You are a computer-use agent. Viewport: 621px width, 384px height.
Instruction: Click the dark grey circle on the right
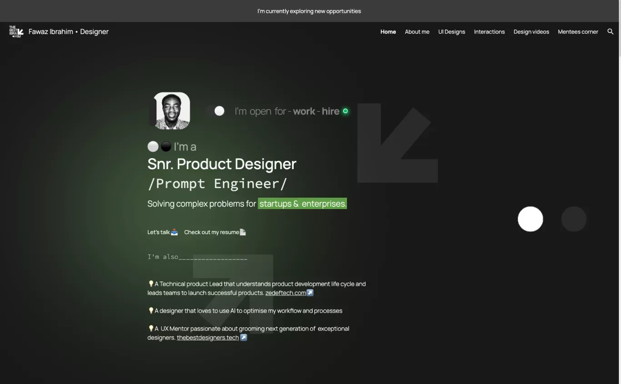coord(574,219)
